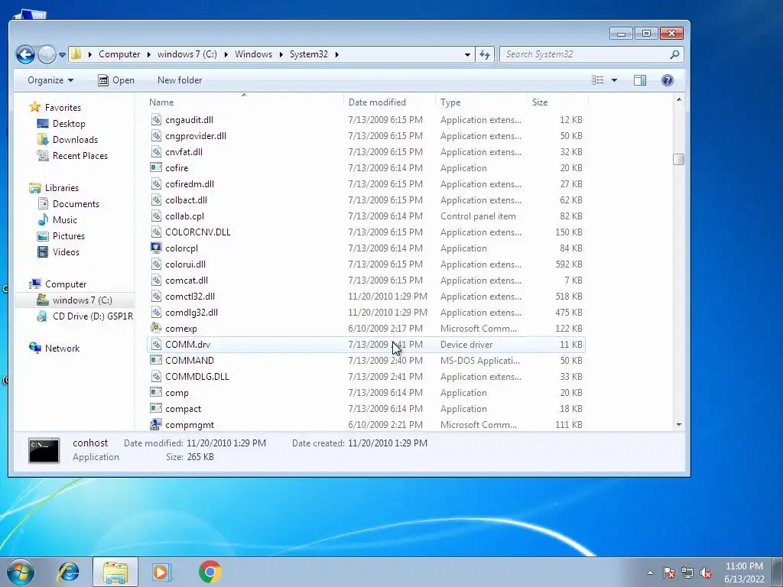Show hidden tray icons arrow
Image resolution: width=783 pixels, height=587 pixels.
click(x=650, y=572)
